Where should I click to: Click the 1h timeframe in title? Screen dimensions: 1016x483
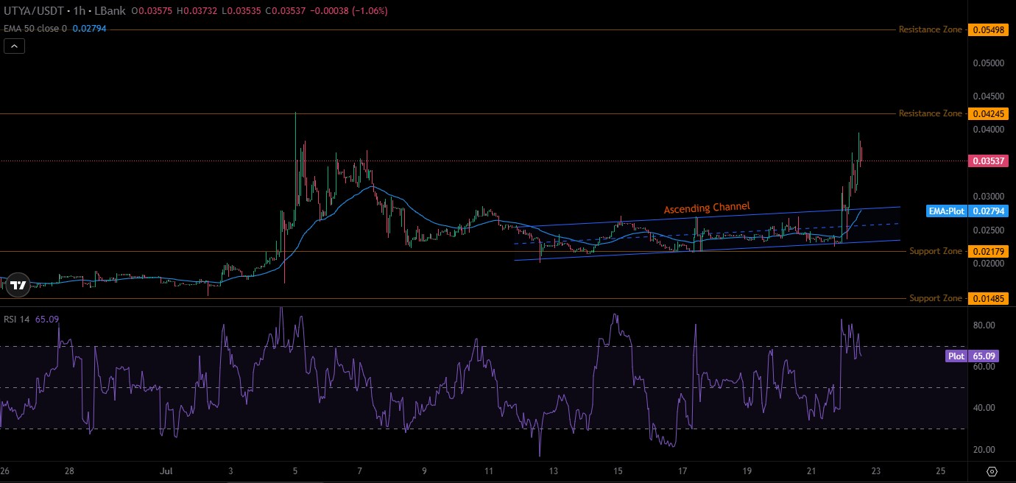79,11
